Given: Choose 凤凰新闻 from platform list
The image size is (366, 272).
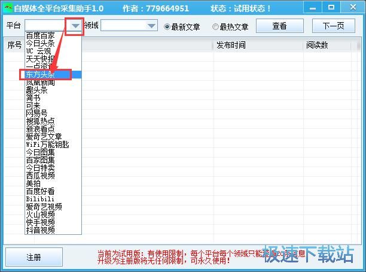Looking at the screenshot, I should click(x=53, y=82).
